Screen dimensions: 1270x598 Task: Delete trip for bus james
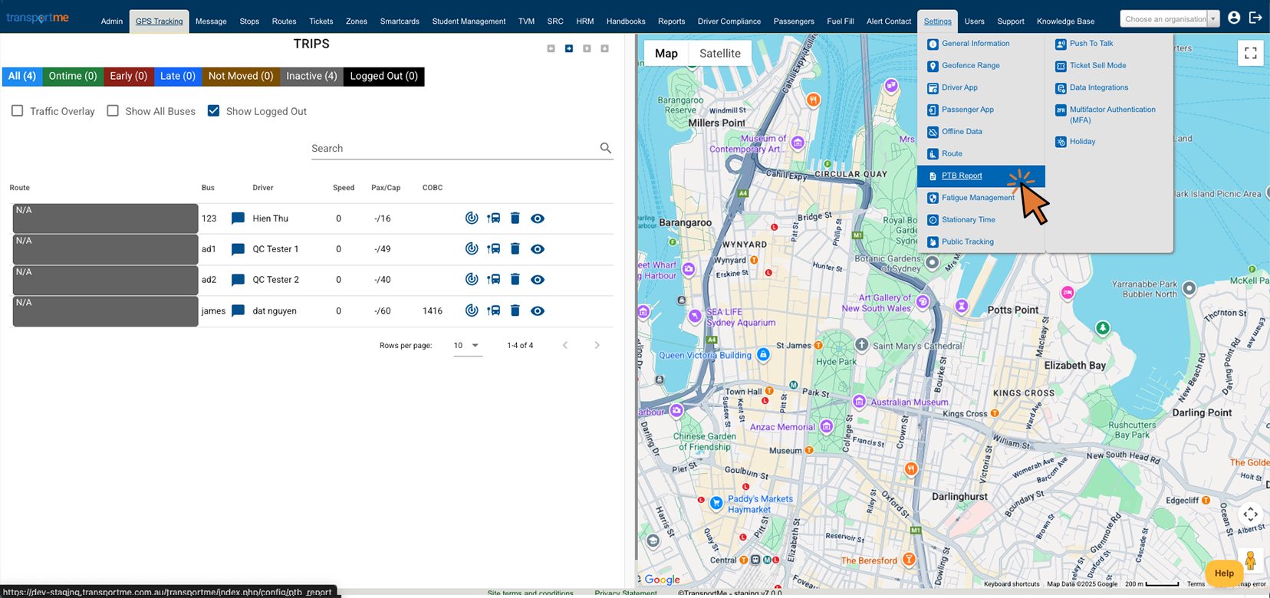click(x=515, y=310)
